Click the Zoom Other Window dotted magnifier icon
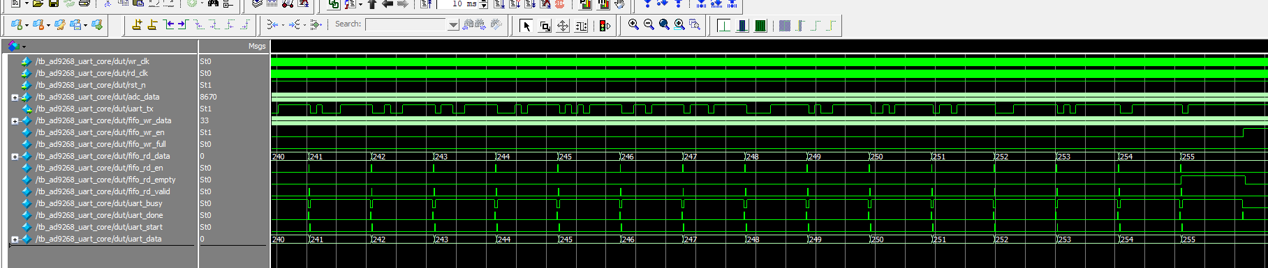 (x=695, y=25)
